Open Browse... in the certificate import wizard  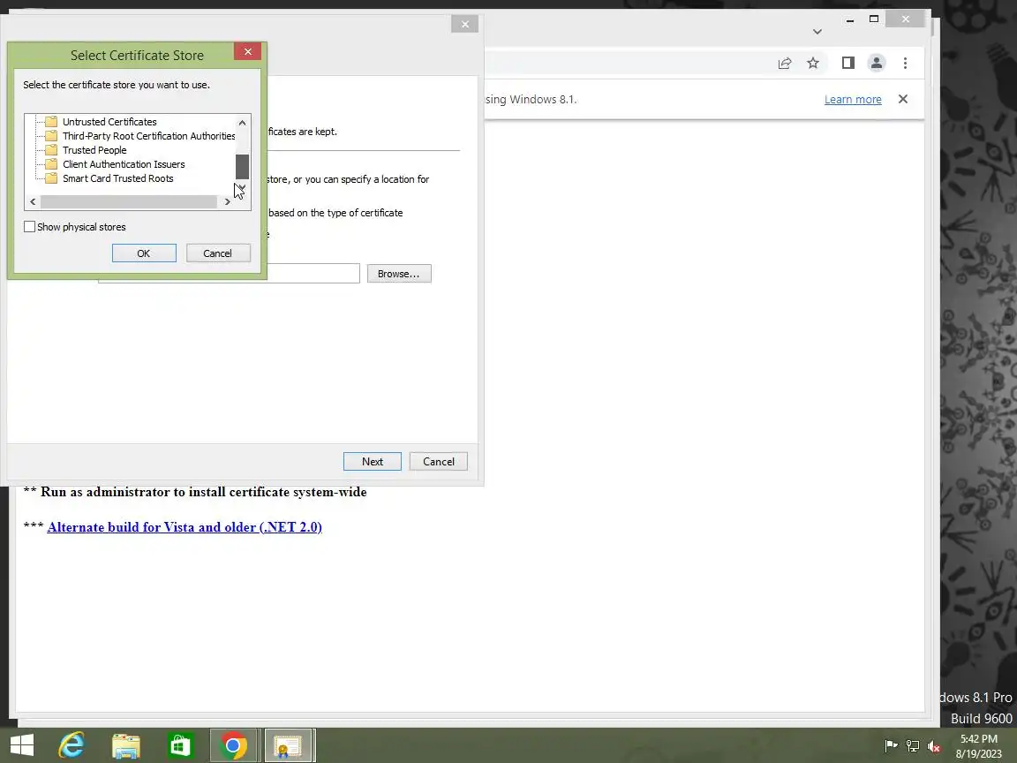click(399, 274)
